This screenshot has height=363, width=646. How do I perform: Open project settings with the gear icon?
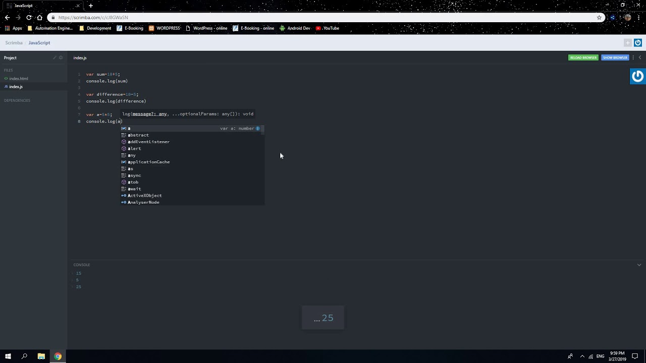[61, 57]
